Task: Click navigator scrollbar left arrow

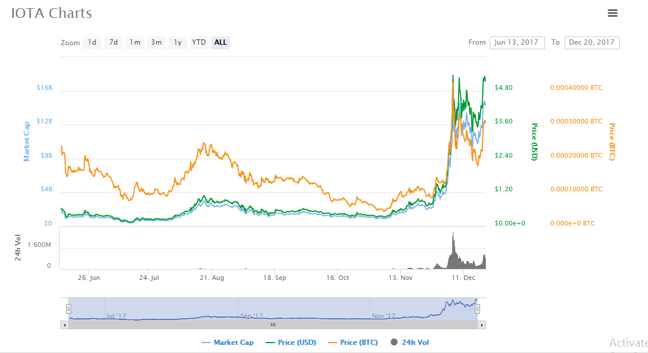Action: 64,325
